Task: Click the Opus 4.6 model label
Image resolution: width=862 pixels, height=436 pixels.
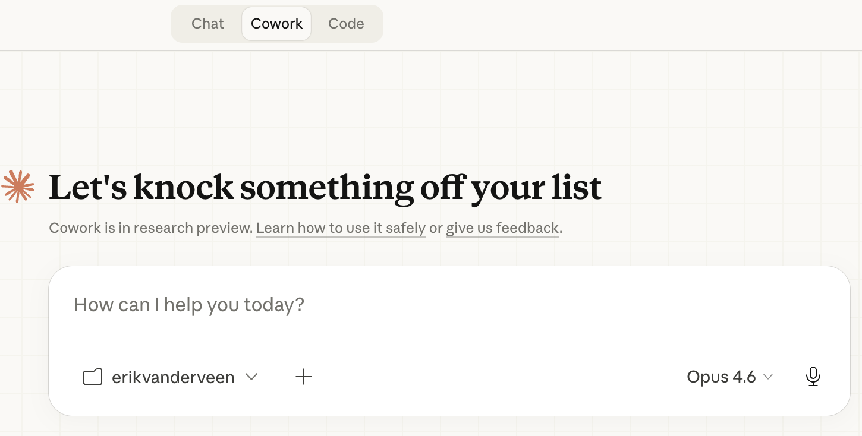Action: [722, 377]
